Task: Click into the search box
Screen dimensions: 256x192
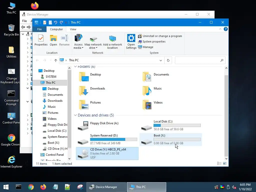Action: click(200, 60)
